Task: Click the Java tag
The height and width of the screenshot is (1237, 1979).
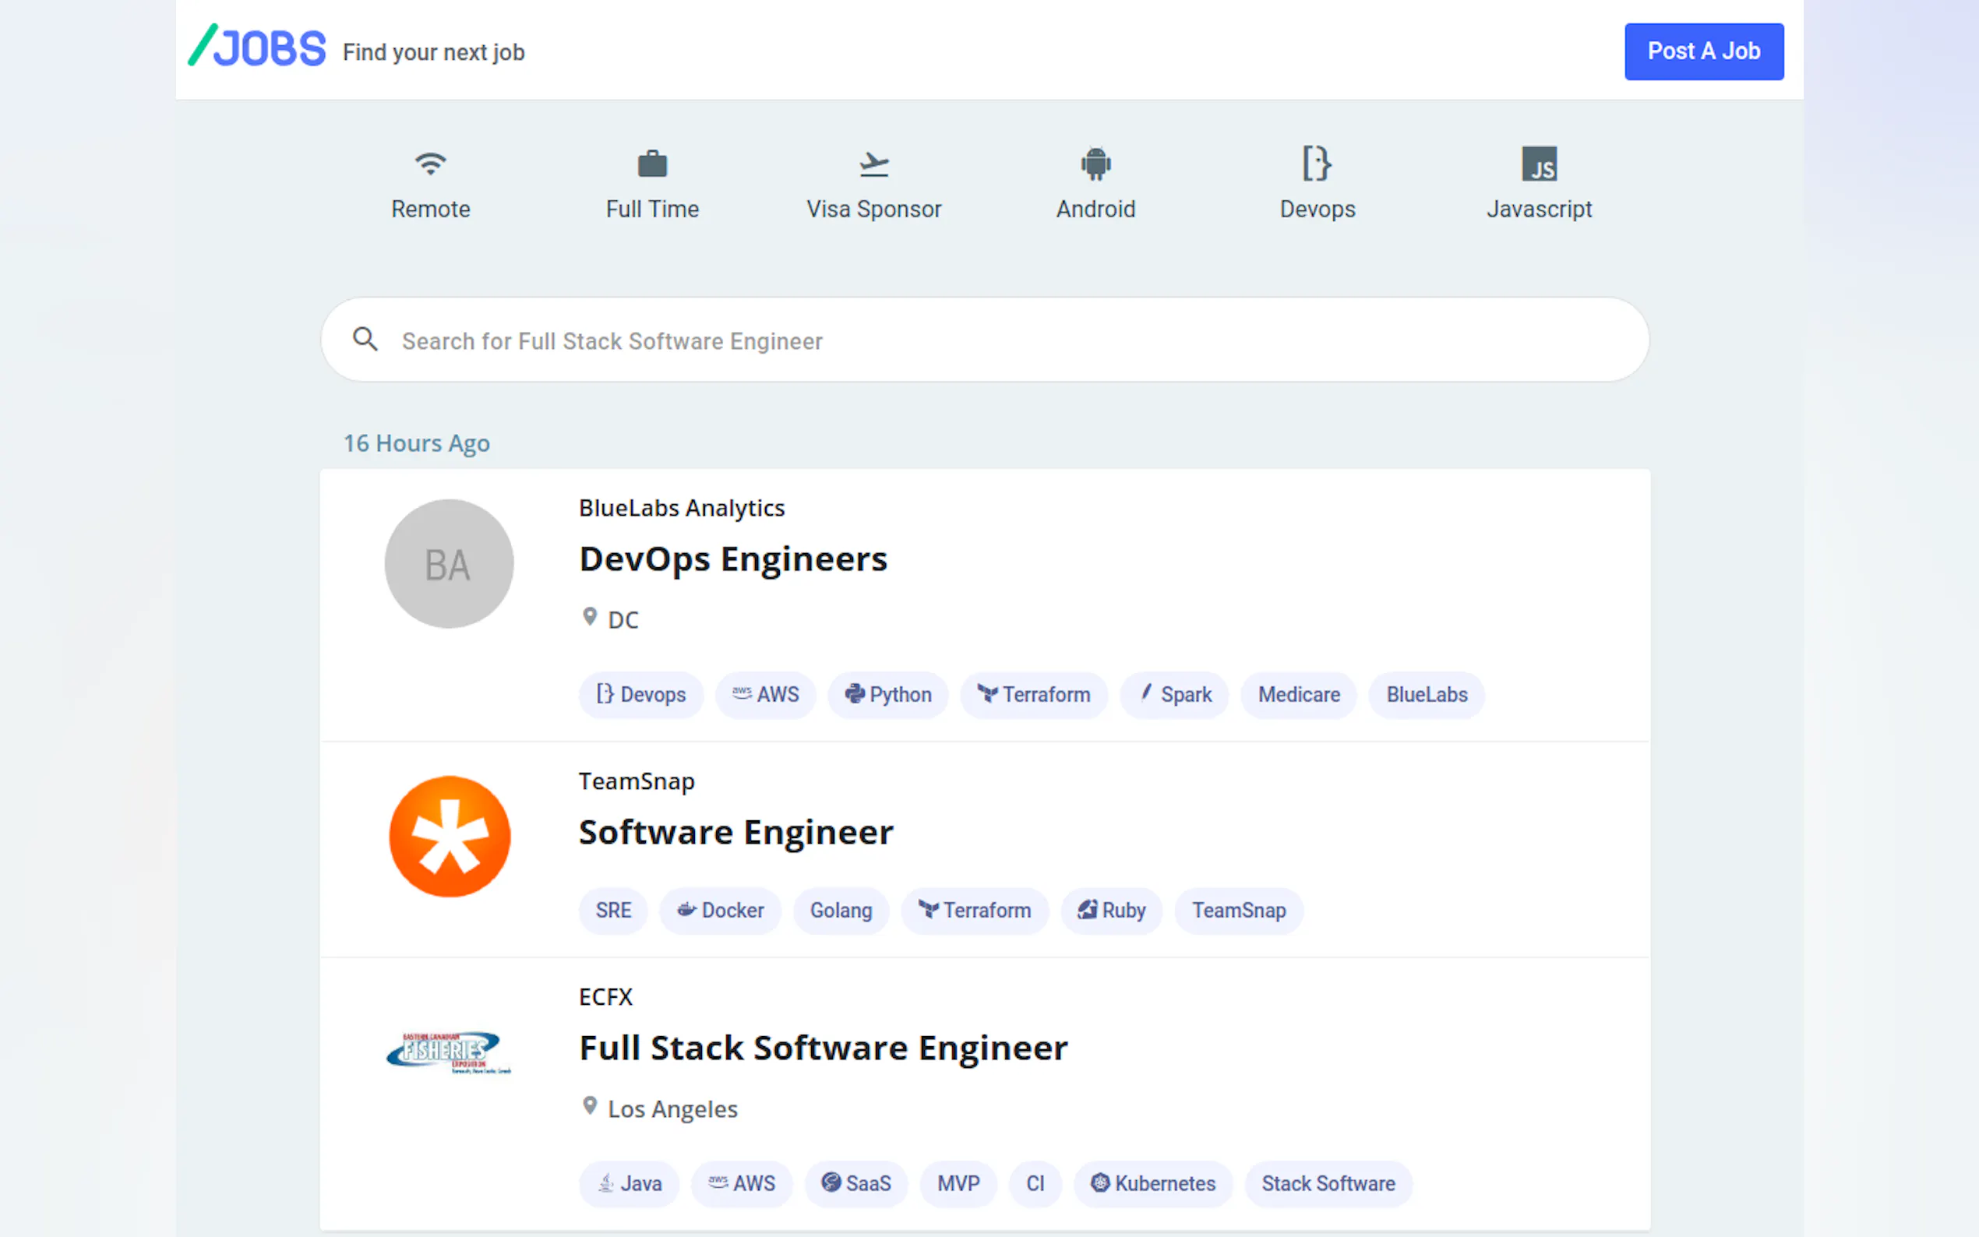Action: point(628,1184)
